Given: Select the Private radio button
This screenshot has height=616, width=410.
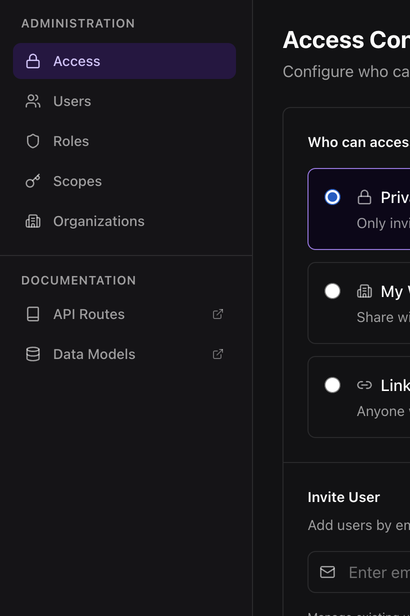Looking at the screenshot, I should [x=332, y=197].
